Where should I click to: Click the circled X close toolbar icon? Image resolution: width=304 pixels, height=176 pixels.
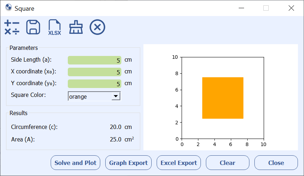[97, 27]
